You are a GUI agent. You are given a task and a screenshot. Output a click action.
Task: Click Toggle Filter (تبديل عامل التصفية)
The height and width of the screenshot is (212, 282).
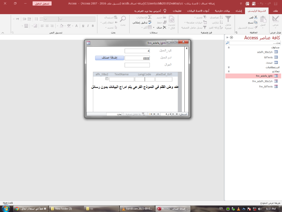(x=194, y=28)
